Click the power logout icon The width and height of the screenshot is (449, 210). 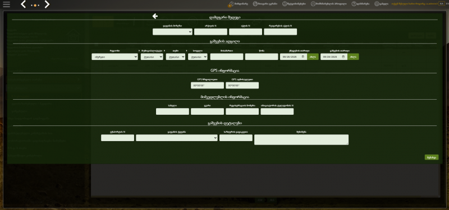pyautogui.click(x=377, y=4)
